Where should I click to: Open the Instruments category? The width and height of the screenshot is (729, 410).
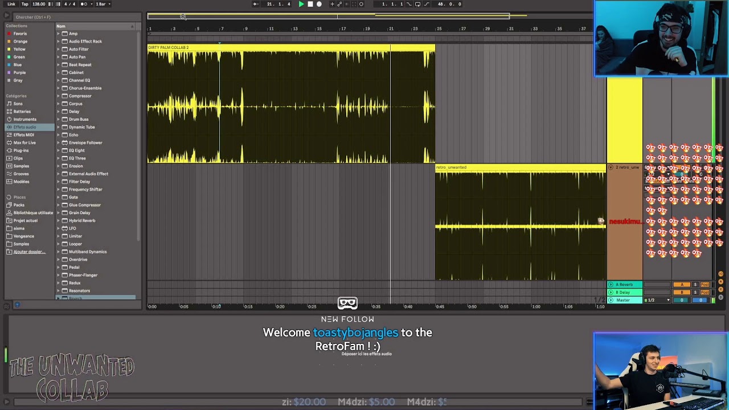[24, 120]
